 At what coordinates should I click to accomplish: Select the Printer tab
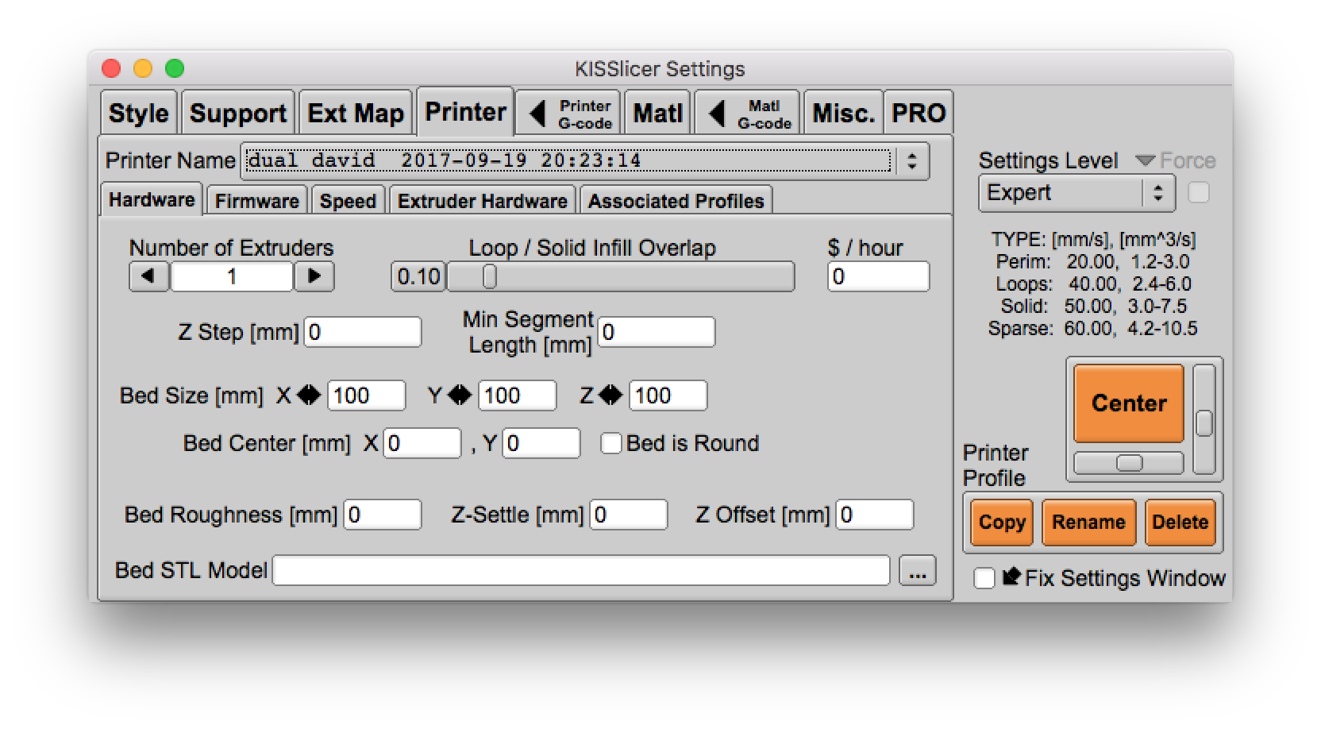click(465, 111)
